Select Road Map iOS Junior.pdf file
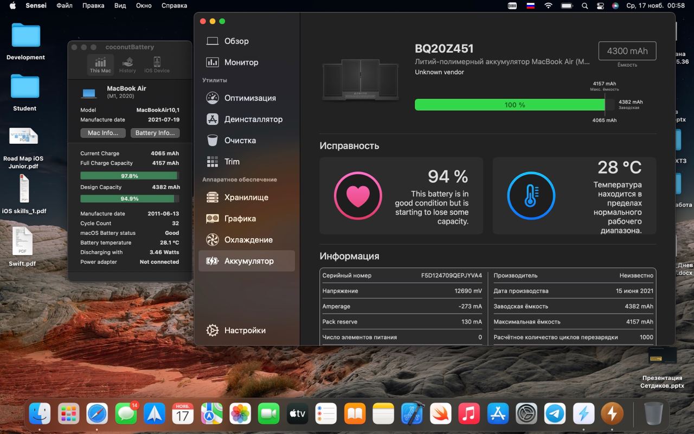The image size is (694, 434). coord(23,148)
